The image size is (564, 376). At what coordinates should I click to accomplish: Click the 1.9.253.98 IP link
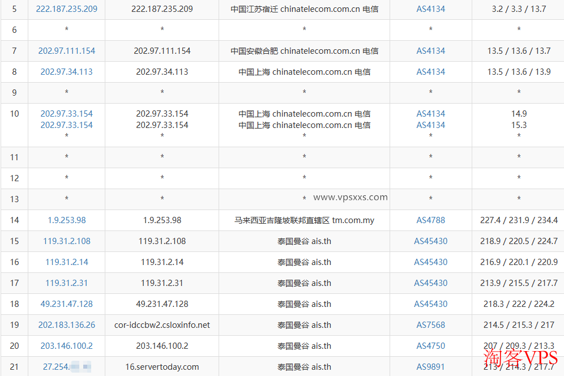point(66,220)
